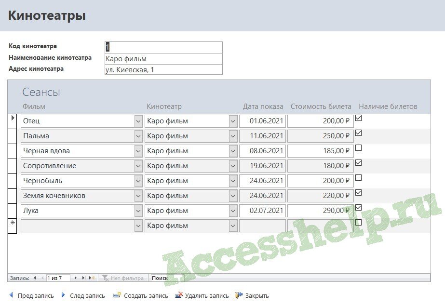Go to first record in navigation bar
This screenshot has height=306, width=445.
pos(34,278)
